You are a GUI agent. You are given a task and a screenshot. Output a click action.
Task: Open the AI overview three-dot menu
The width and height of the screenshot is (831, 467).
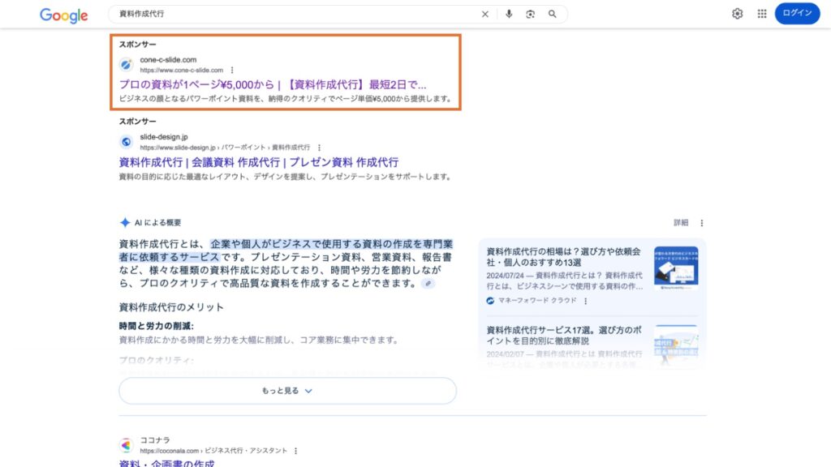coord(702,223)
